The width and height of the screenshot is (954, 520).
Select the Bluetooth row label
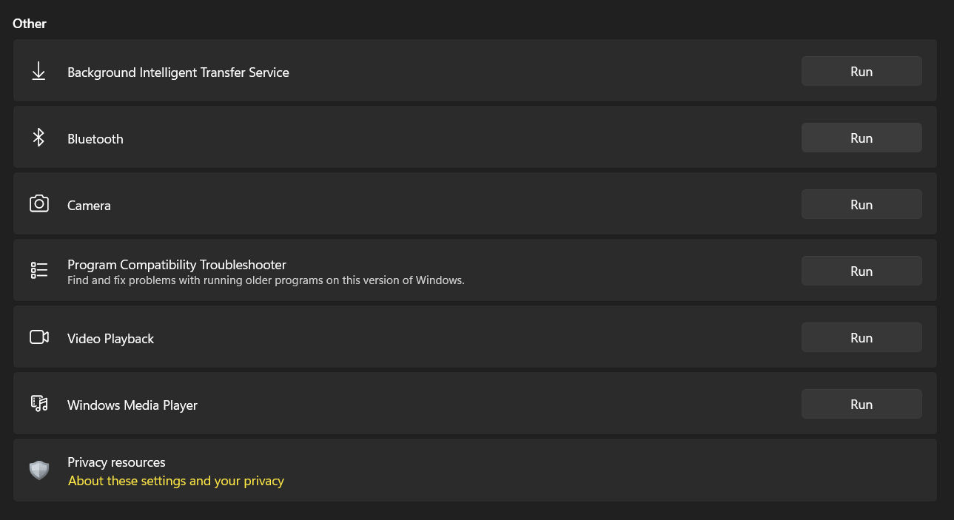click(x=95, y=139)
